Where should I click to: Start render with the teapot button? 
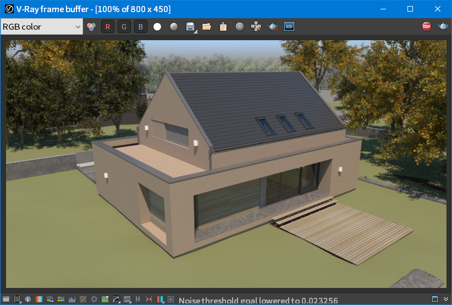[443, 26]
